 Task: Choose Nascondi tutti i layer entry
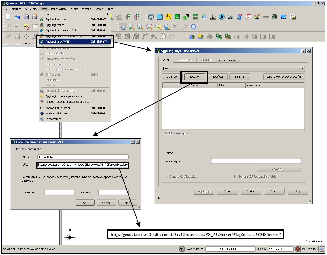pos(75,108)
